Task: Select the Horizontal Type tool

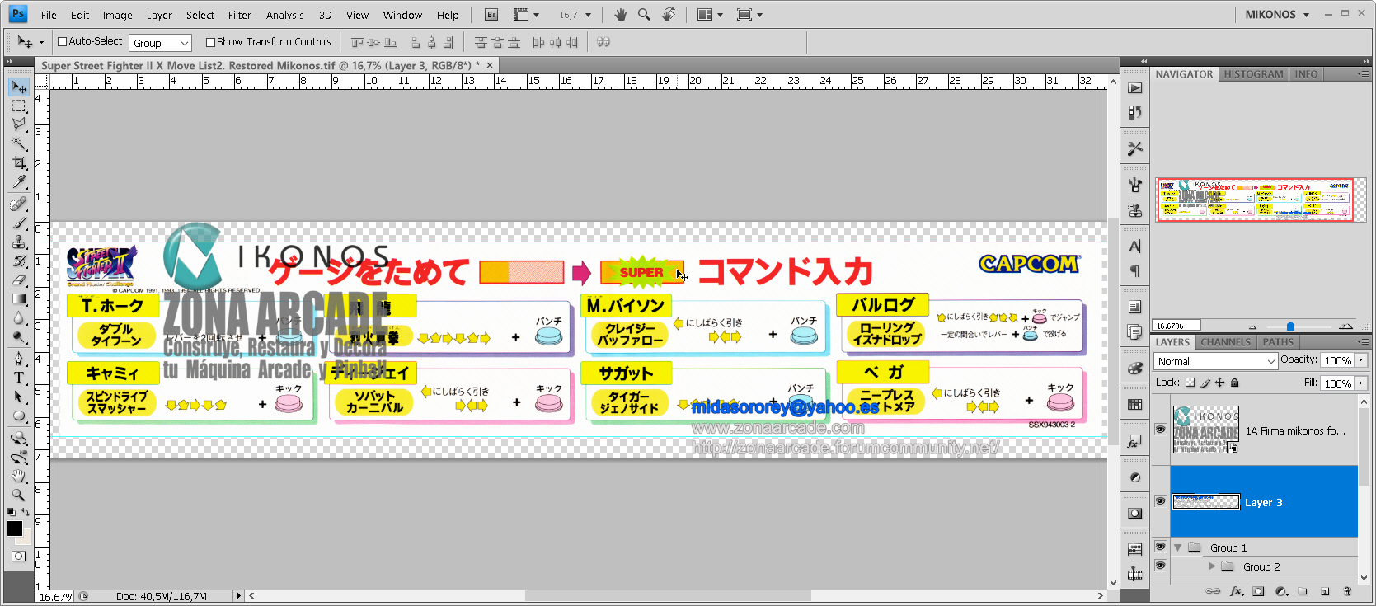Action: [19, 378]
